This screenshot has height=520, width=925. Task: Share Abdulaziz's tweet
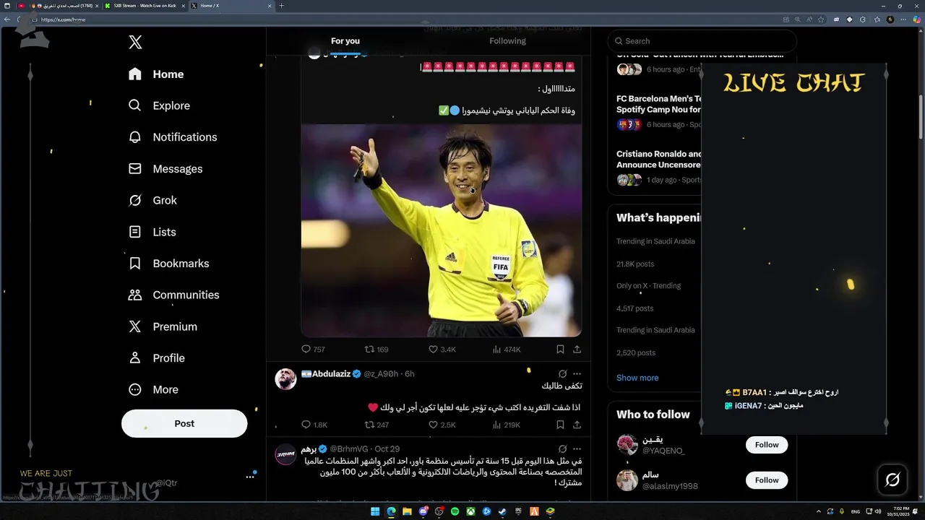577,425
